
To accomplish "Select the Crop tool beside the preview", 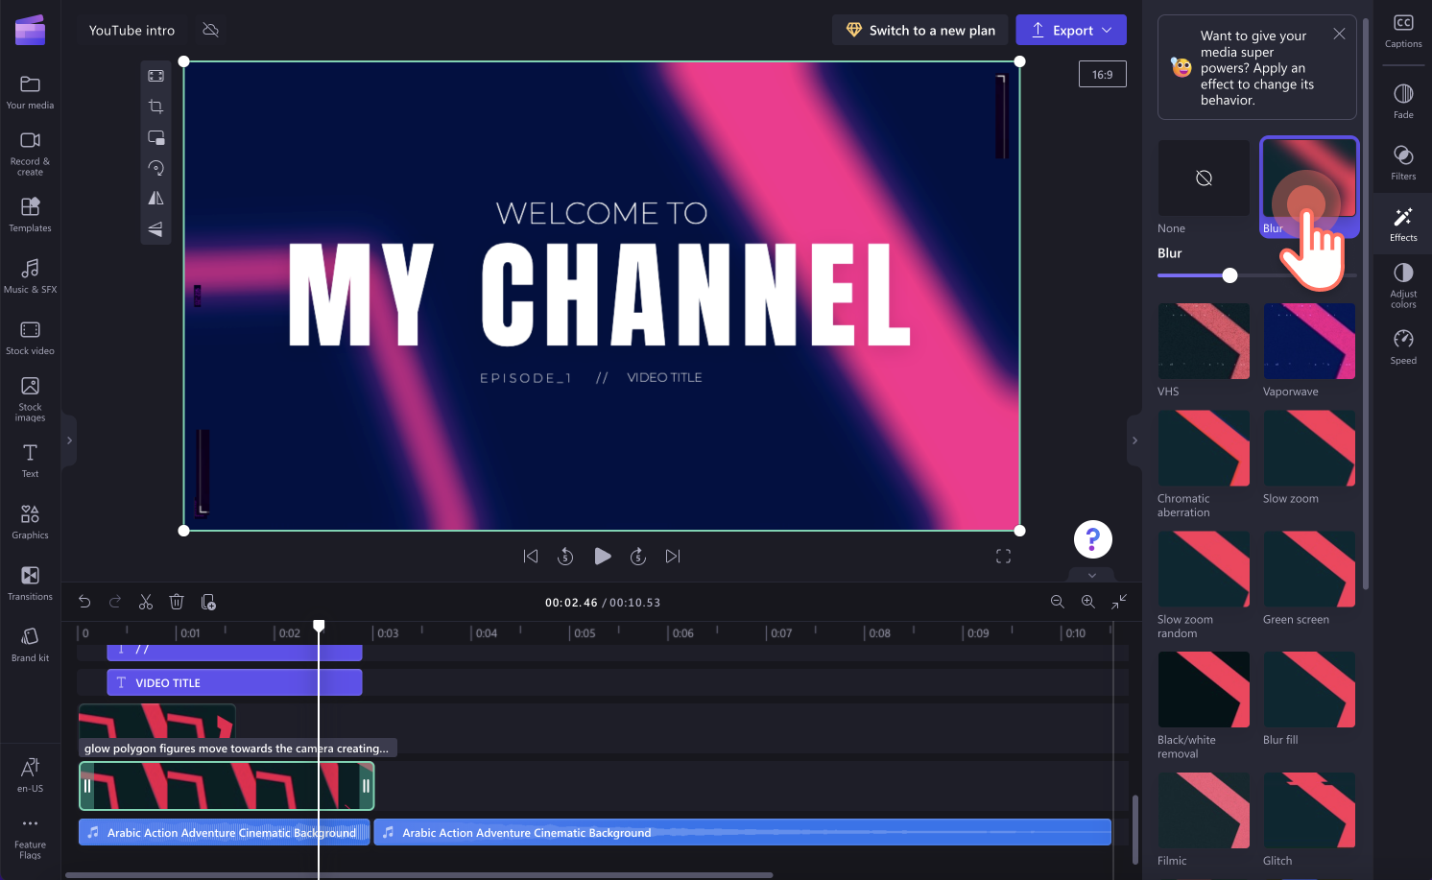I will coord(155,107).
